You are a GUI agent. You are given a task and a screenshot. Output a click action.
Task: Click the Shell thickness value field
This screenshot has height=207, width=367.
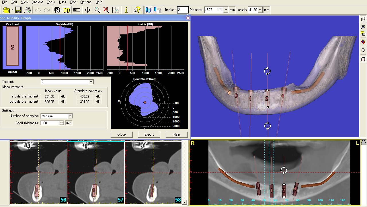point(50,123)
